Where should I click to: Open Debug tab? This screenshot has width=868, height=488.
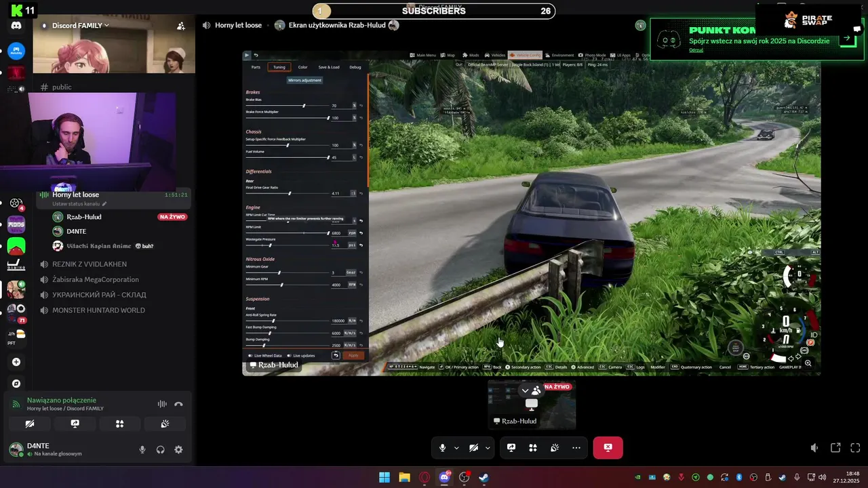pos(355,67)
